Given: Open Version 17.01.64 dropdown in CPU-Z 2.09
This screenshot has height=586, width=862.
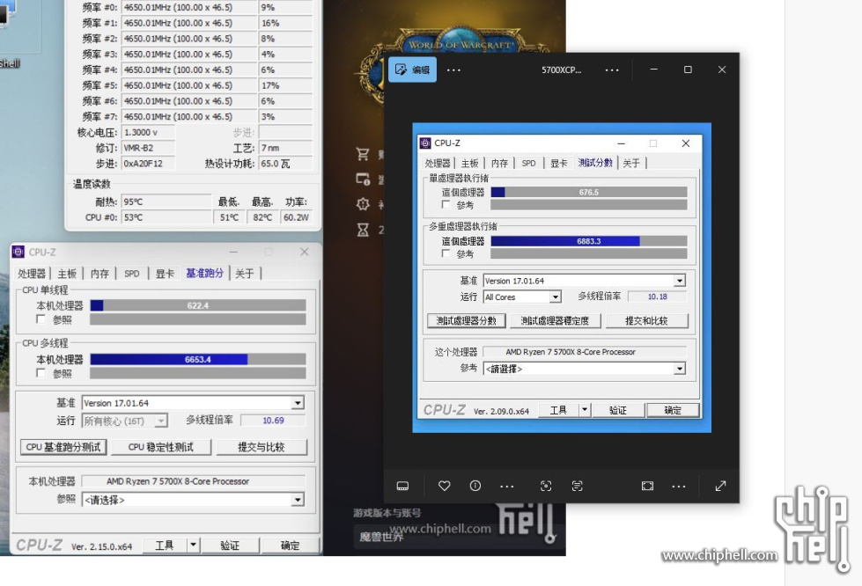Looking at the screenshot, I should click(680, 281).
